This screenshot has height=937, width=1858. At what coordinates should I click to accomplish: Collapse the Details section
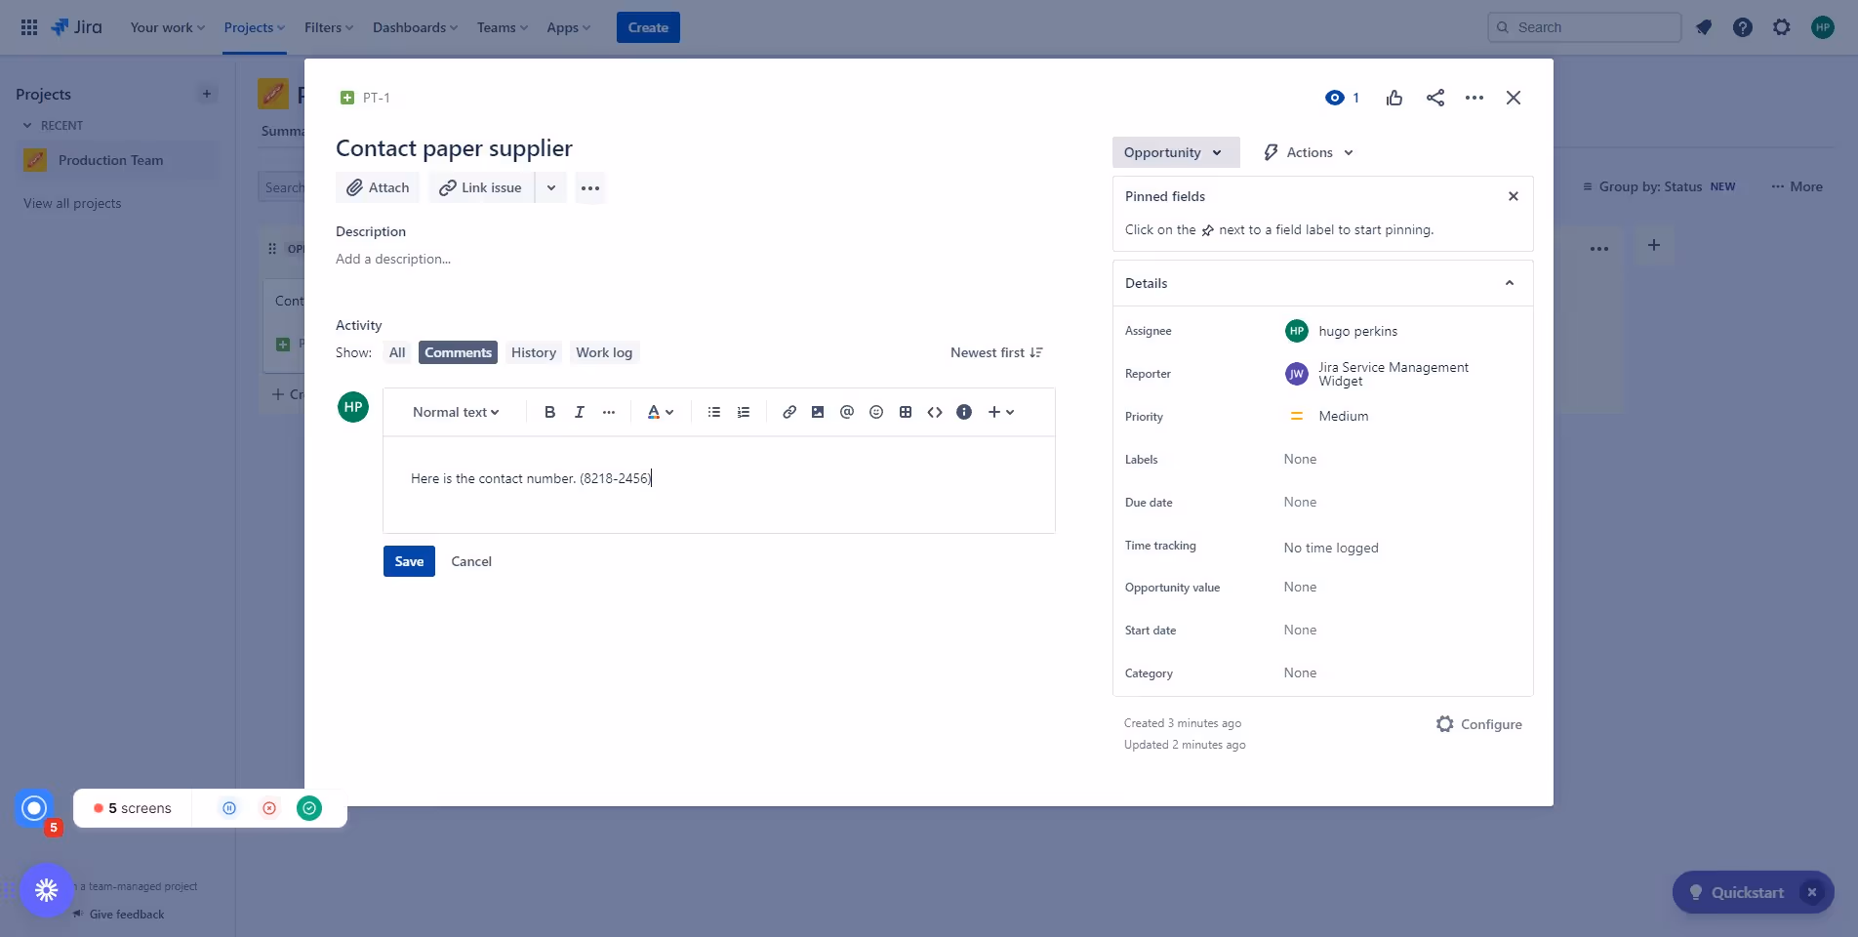[1510, 283]
